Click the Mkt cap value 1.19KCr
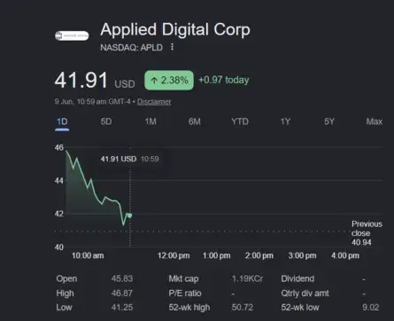Screen dimensions: 394x321 pos(247,278)
